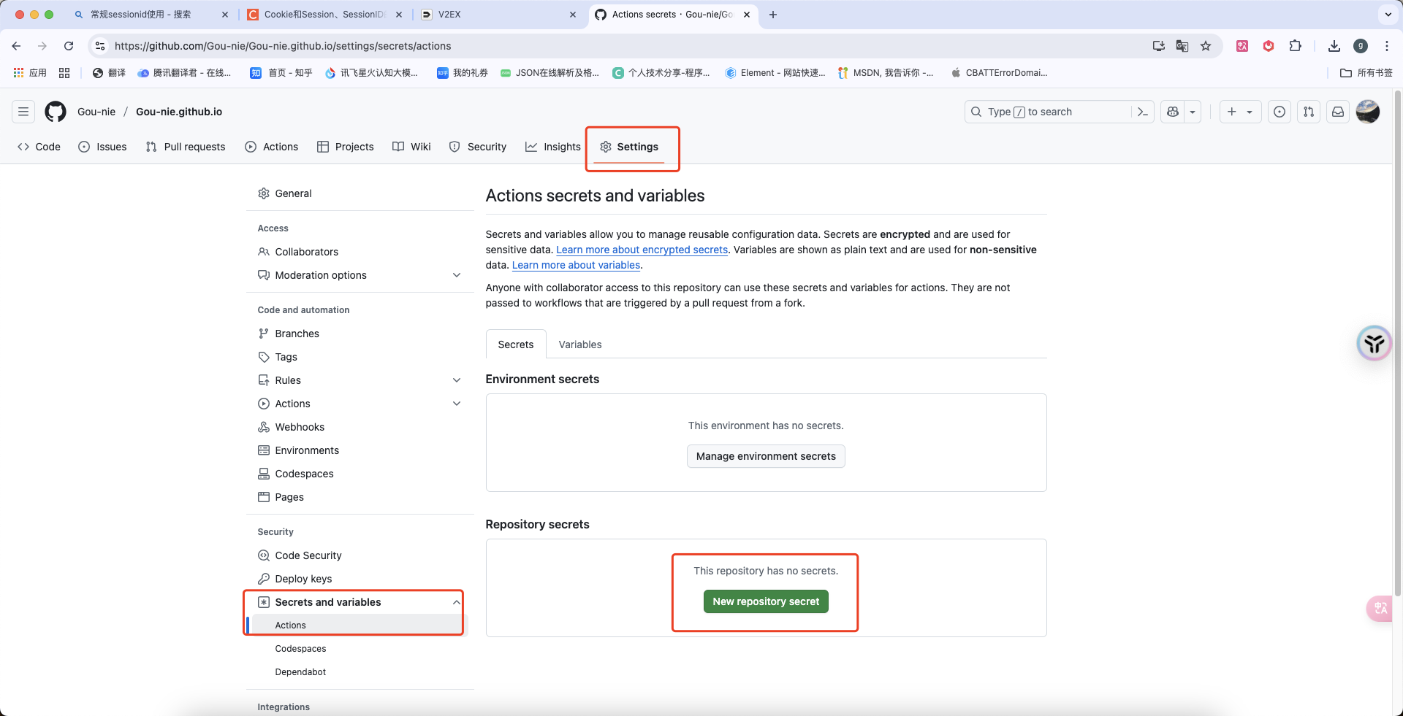Open the Copilot icon in header
Screen dimensions: 1403x716
click(1173, 112)
